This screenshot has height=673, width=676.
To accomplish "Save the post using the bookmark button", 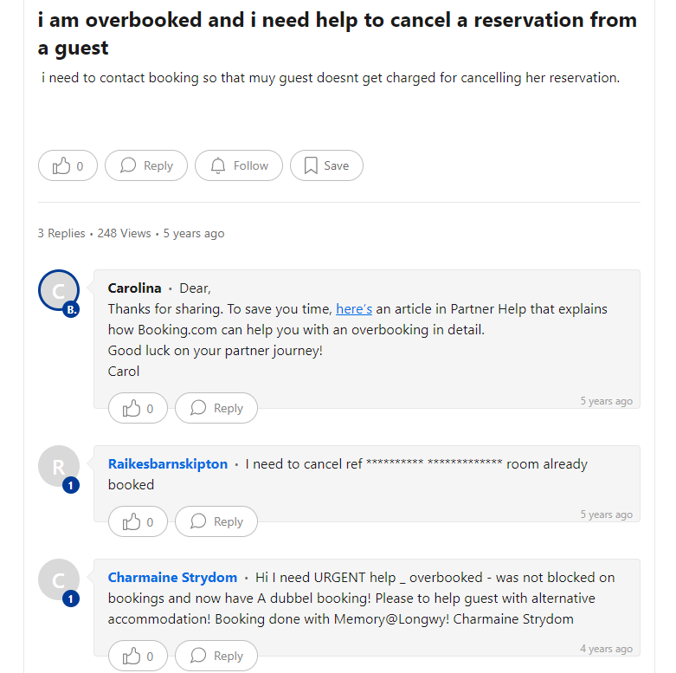I will tap(326, 165).
